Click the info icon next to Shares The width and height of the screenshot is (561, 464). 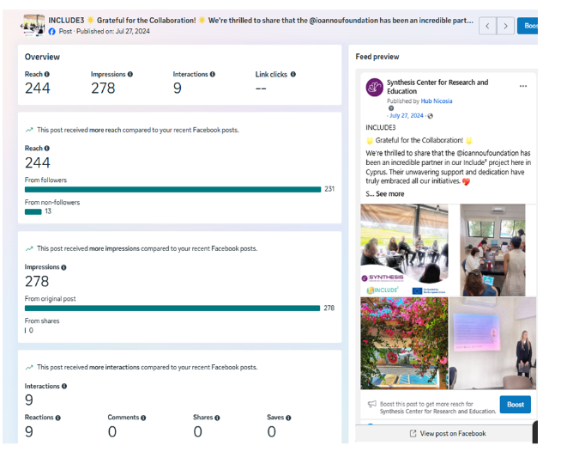pyautogui.click(x=217, y=418)
